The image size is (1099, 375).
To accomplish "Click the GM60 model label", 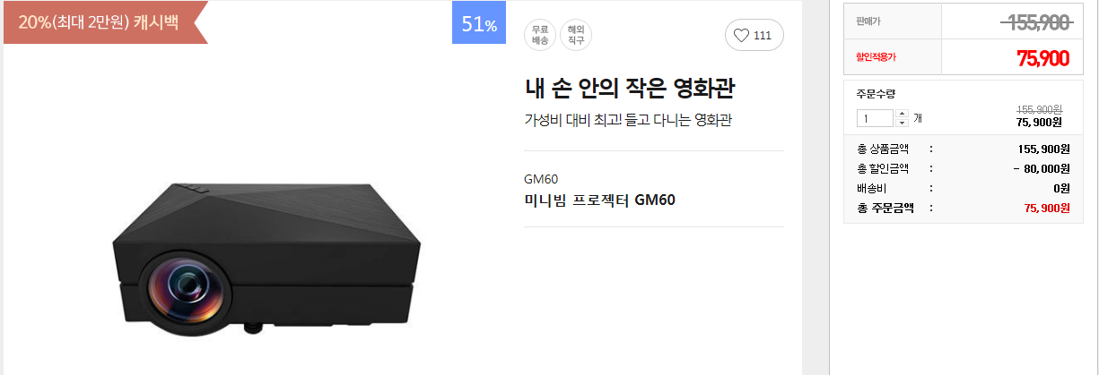I will pos(541,178).
